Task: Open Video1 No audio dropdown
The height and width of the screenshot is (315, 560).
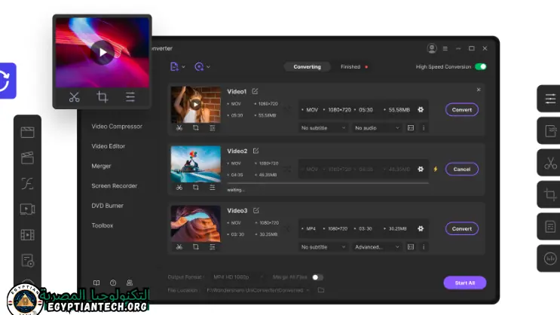Action: (377, 128)
